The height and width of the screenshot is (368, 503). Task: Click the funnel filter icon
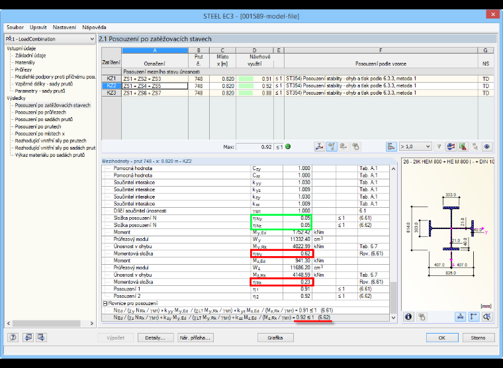pos(439,147)
